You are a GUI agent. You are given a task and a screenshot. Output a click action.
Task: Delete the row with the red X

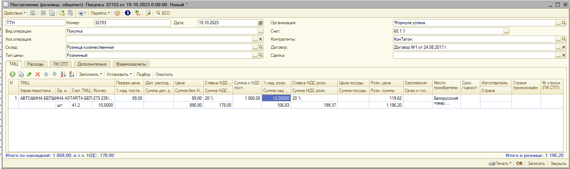click(x=37, y=74)
